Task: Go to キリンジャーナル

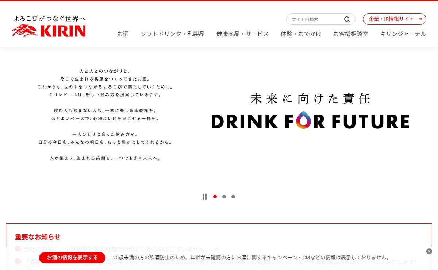Action: tap(403, 34)
